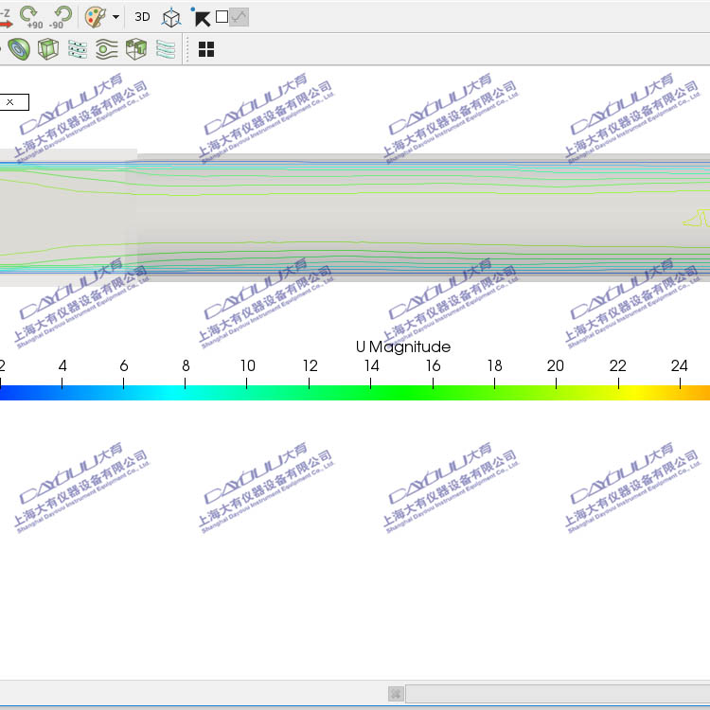Click the yellow outlined object in the pipe
710x710 pixels.
click(698, 218)
